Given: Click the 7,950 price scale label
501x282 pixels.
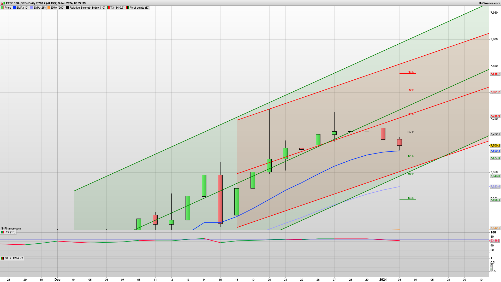Looking at the screenshot, I should point(494,13).
